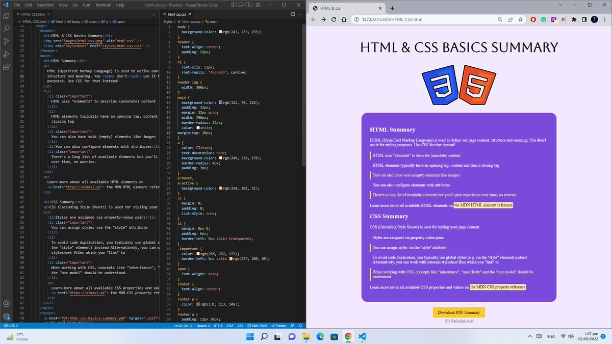The image size is (612, 344).
Task: Click share this page icon in address bar
Action: tap(511, 19)
